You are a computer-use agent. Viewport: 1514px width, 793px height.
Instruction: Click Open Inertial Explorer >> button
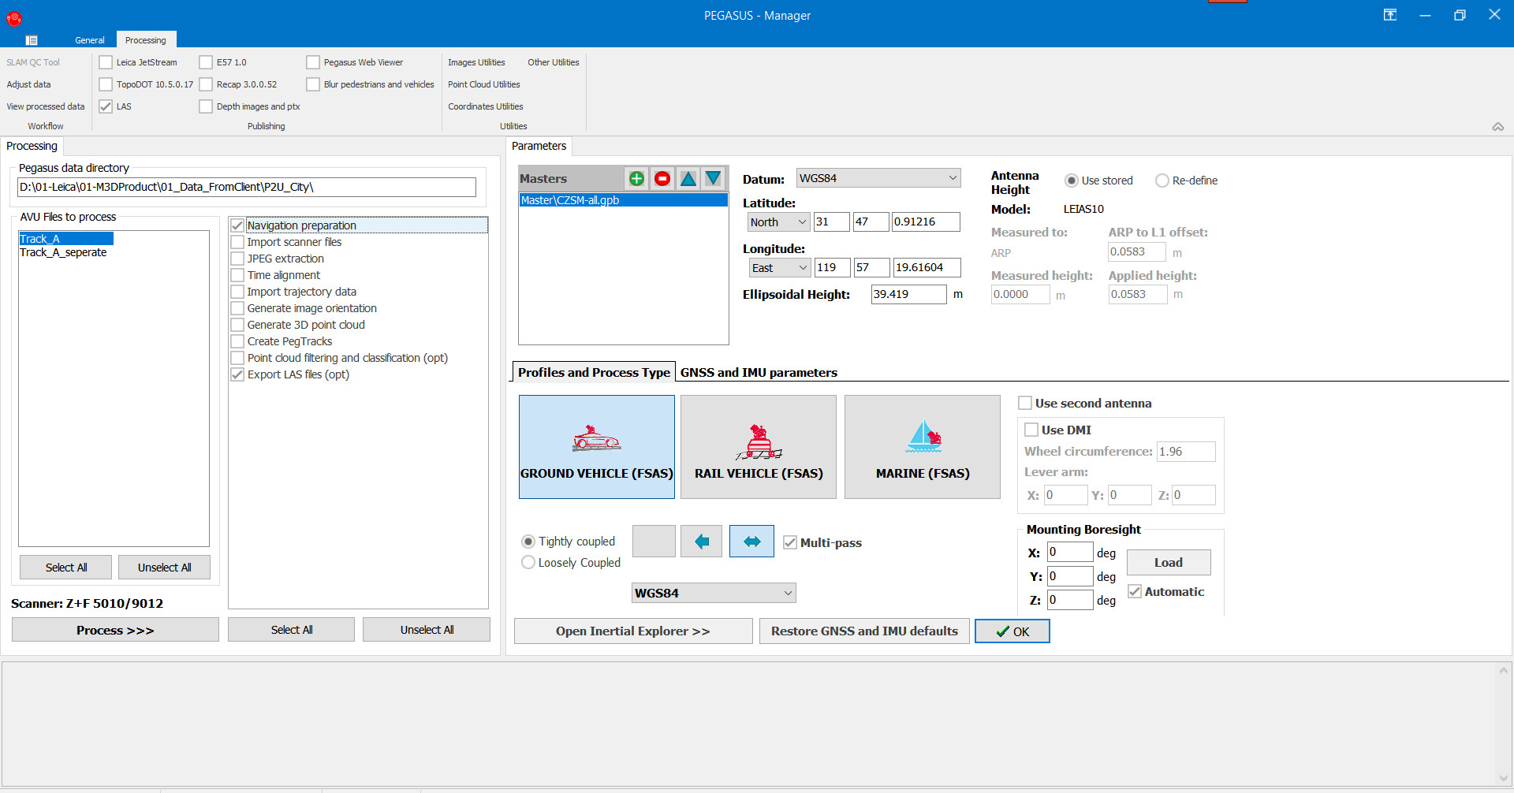(633, 631)
